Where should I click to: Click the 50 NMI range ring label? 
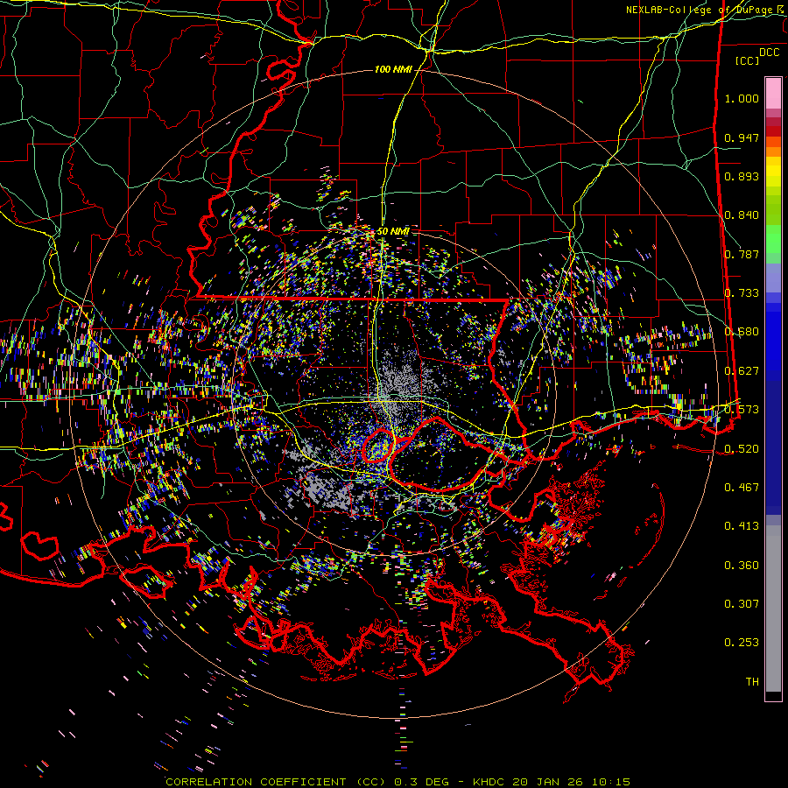tap(393, 232)
